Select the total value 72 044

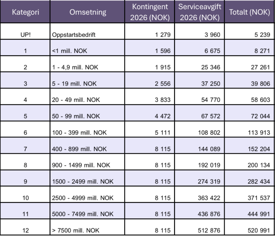(x=259, y=116)
